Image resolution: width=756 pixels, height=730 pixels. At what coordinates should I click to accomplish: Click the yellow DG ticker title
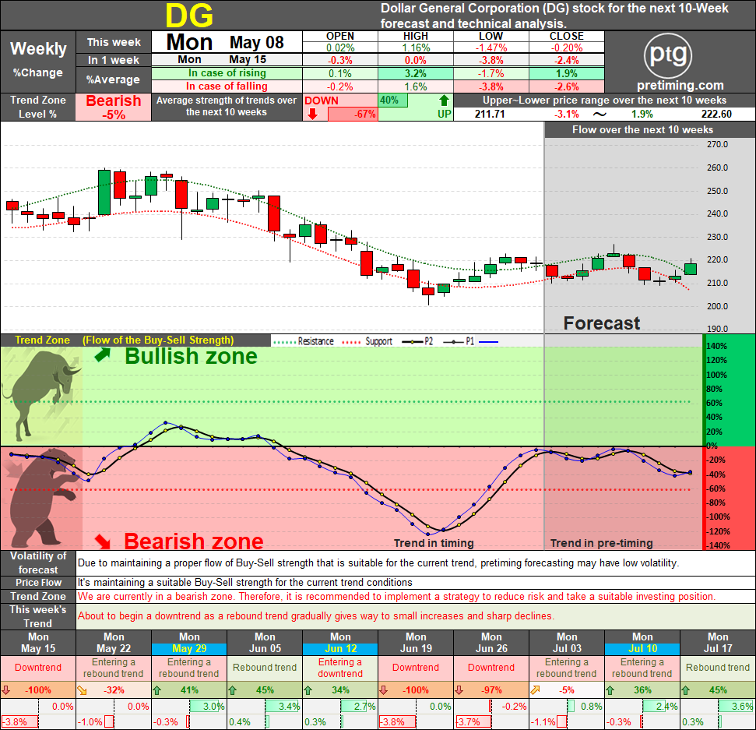click(189, 16)
